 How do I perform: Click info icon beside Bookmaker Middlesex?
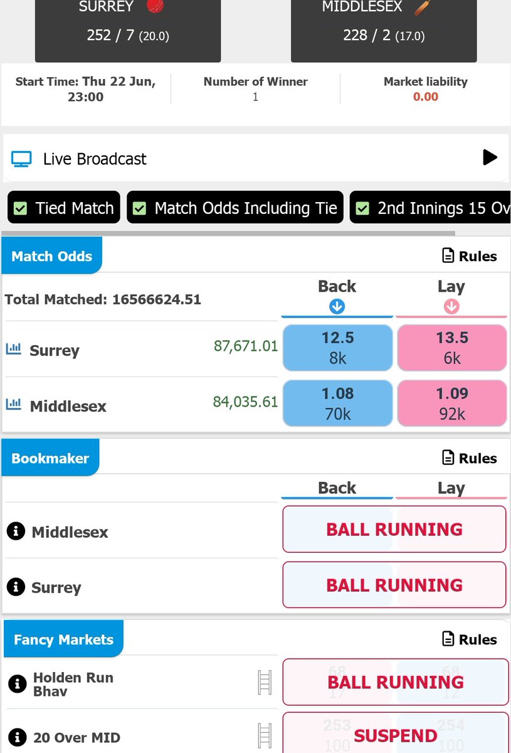tap(15, 531)
